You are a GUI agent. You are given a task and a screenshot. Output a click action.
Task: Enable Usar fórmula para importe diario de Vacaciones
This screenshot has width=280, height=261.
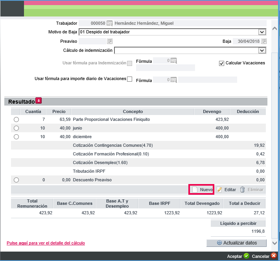(x=130, y=78)
